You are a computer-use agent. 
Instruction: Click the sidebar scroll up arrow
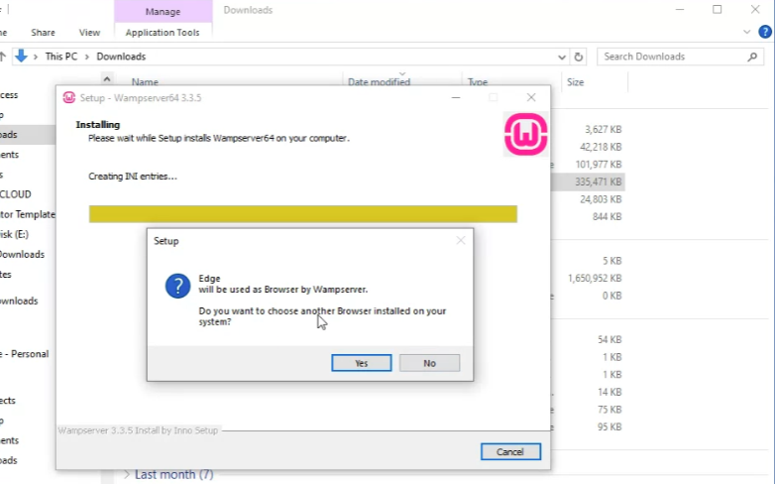(x=107, y=79)
